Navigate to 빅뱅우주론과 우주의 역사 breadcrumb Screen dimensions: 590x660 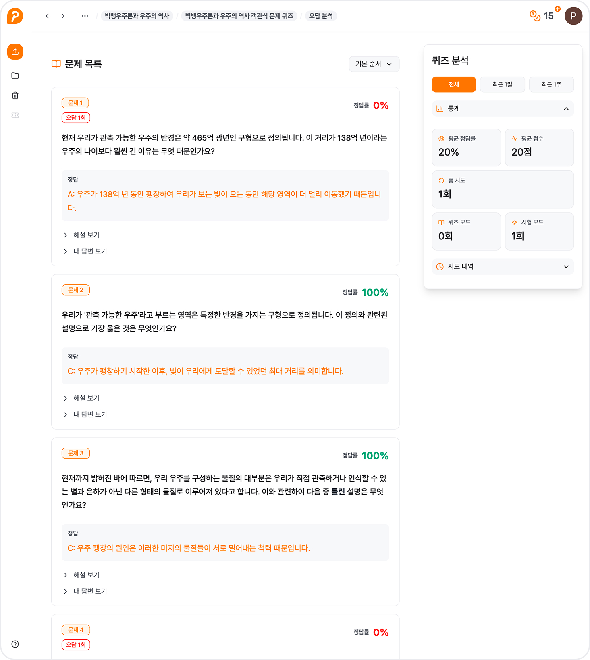coord(137,16)
